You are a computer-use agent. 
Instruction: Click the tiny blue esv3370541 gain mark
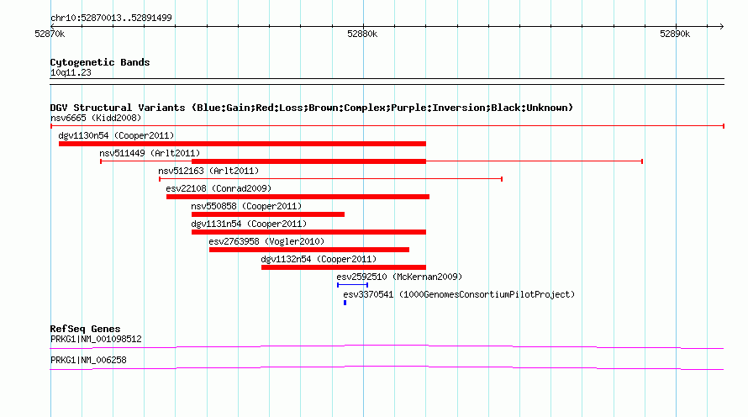[x=345, y=303]
